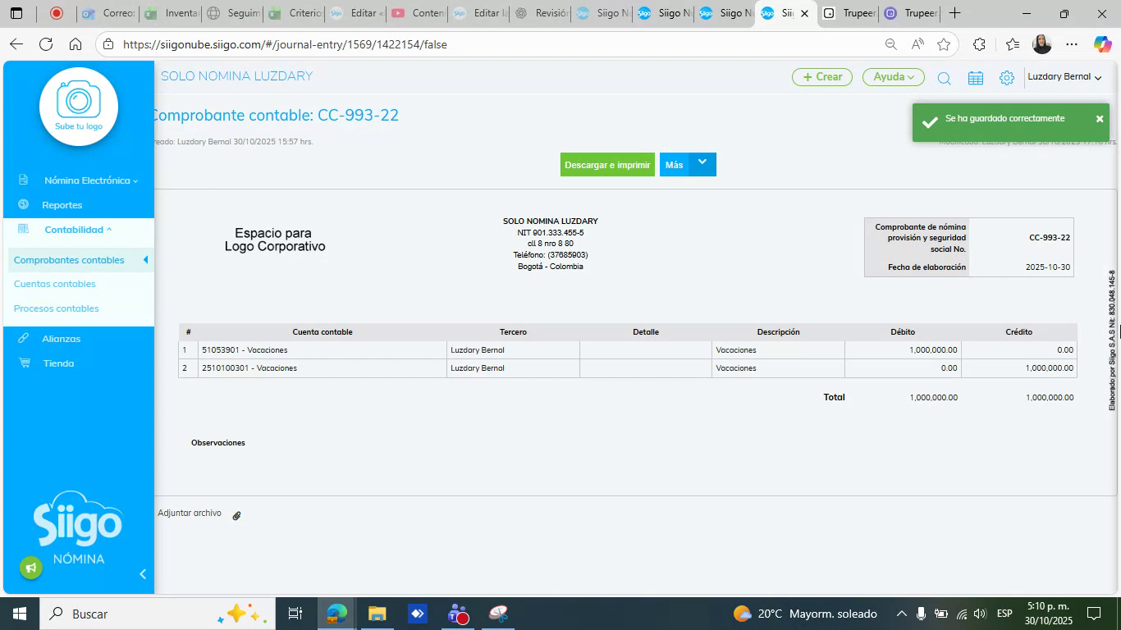
Task: Click the Más button
Action: (675, 165)
